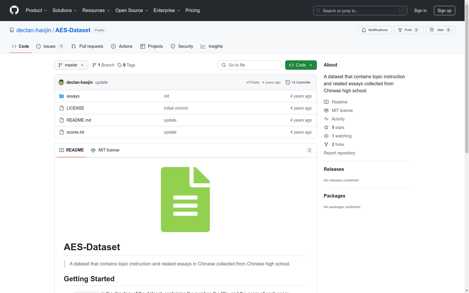Screen dimensions: 469x293
Task: Click the star icon on Star button
Action: click(x=432, y=30)
